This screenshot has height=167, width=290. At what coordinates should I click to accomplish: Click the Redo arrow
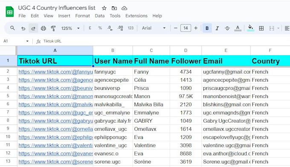pos(33,28)
